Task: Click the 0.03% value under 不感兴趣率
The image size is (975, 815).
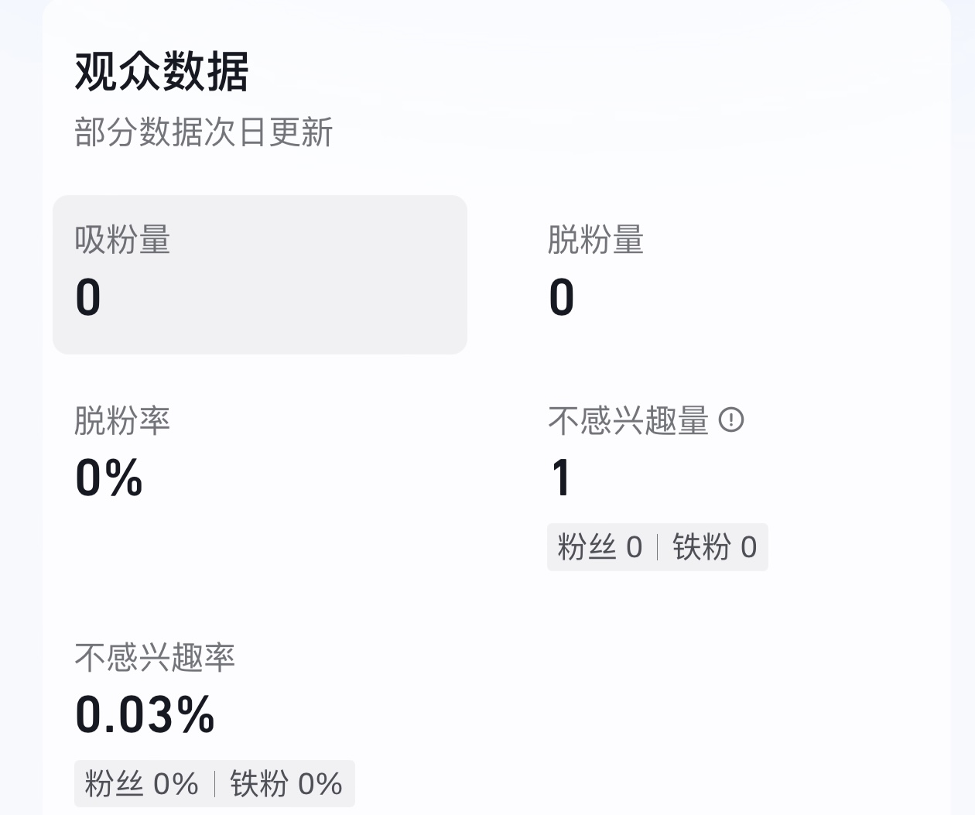Action: (x=145, y=714)
